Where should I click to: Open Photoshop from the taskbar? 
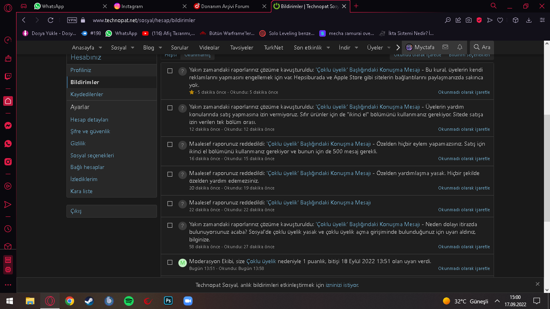168,301
